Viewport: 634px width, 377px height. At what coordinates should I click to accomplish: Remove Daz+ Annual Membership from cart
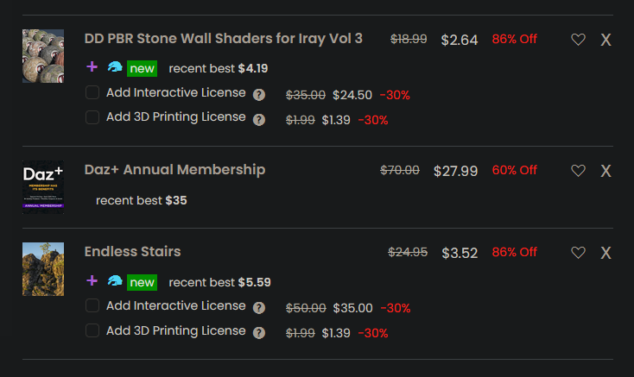pyautogui.click(x=605, y=171)
